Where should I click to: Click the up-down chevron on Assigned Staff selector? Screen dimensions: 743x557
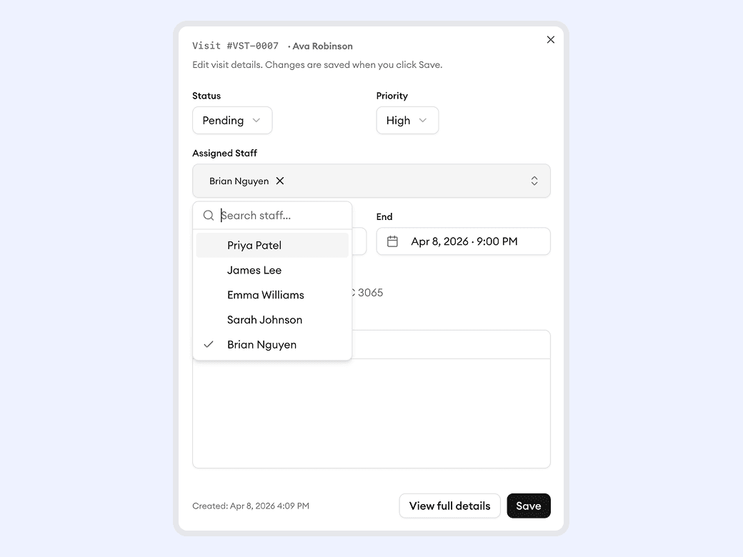pos(534,181)
